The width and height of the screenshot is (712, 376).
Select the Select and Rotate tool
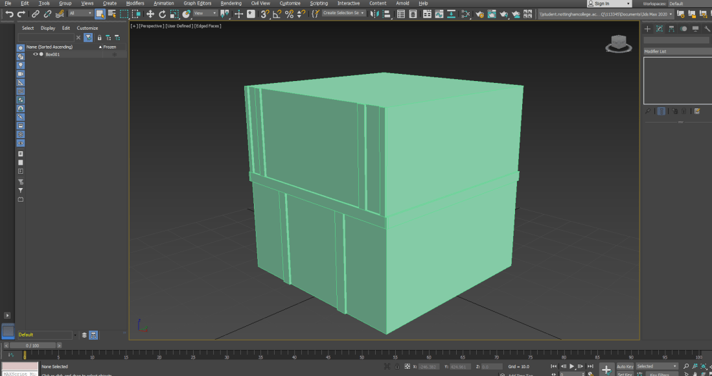[x=163, y=14]
